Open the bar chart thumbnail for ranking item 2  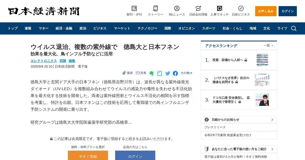pyautogui.click(x=262, y=80)
